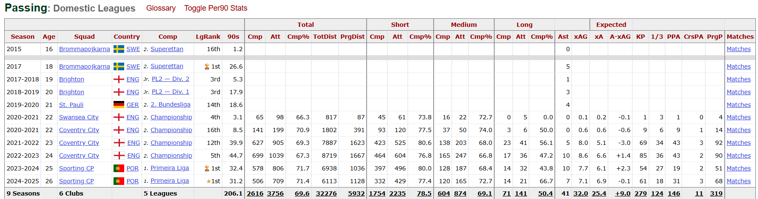
Task: Click the England flag in the 2017-2018 Brighton row
Action: (x=119, y=79)
